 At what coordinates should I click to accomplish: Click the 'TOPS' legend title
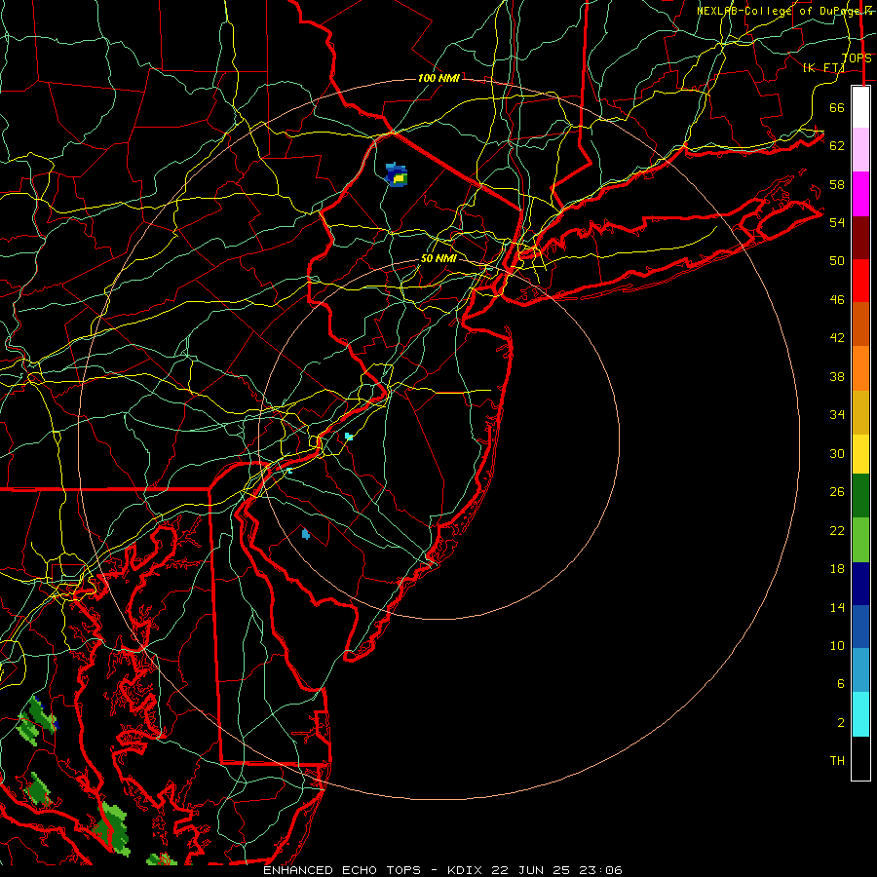click(x=857, y=58)
